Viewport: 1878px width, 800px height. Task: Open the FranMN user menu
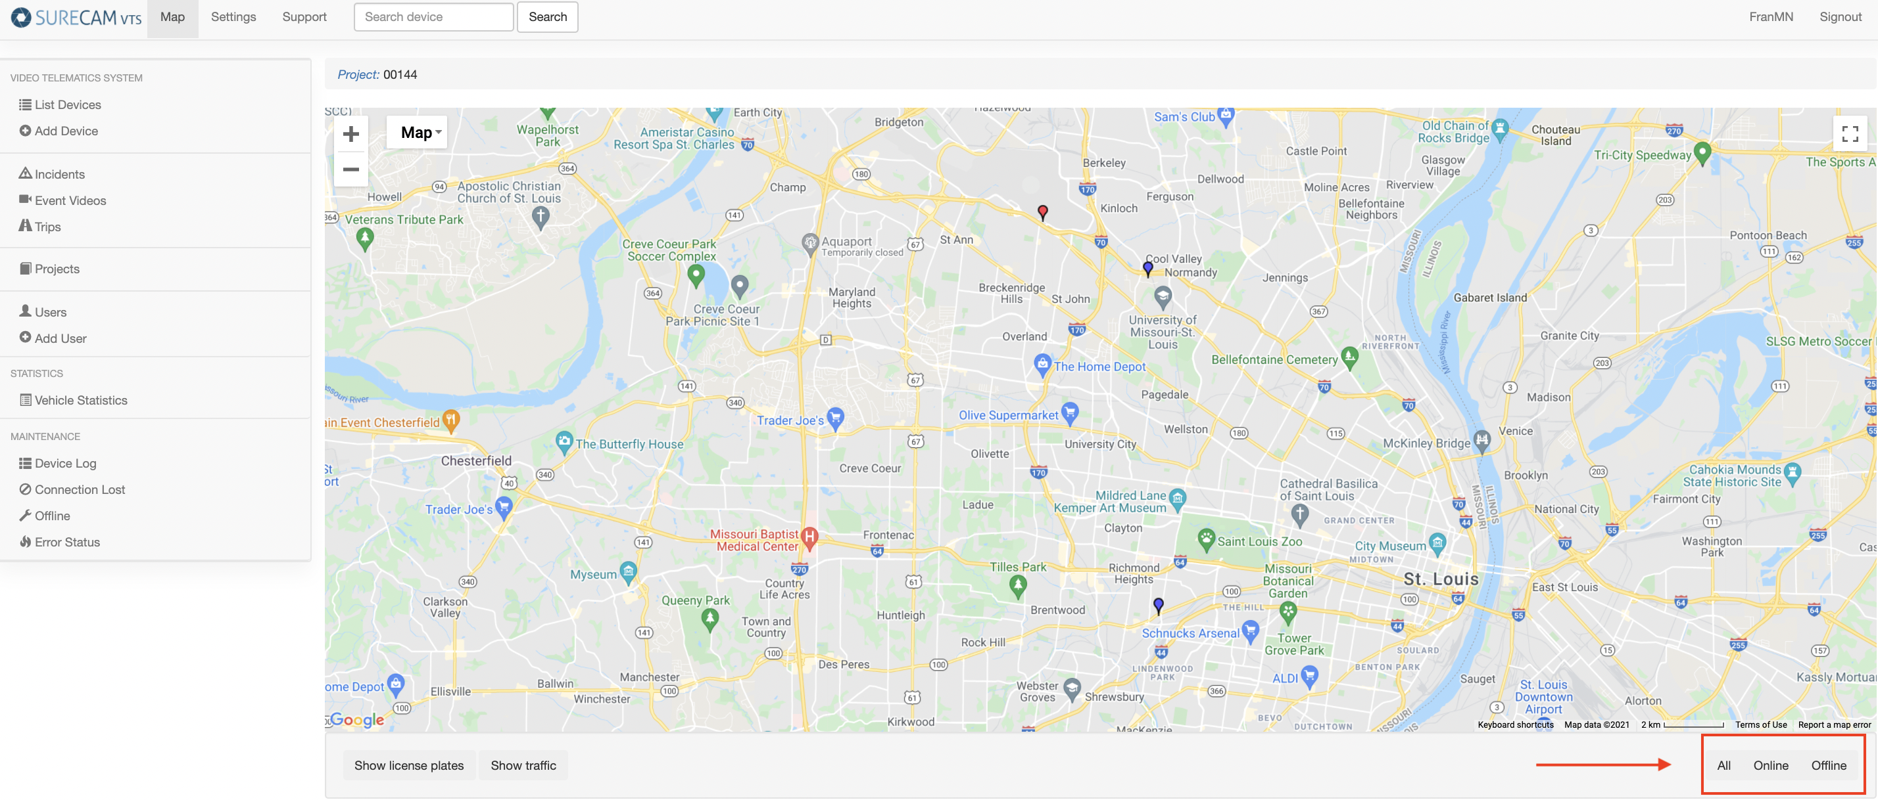pyautogui.click(x=1770, y=18)
